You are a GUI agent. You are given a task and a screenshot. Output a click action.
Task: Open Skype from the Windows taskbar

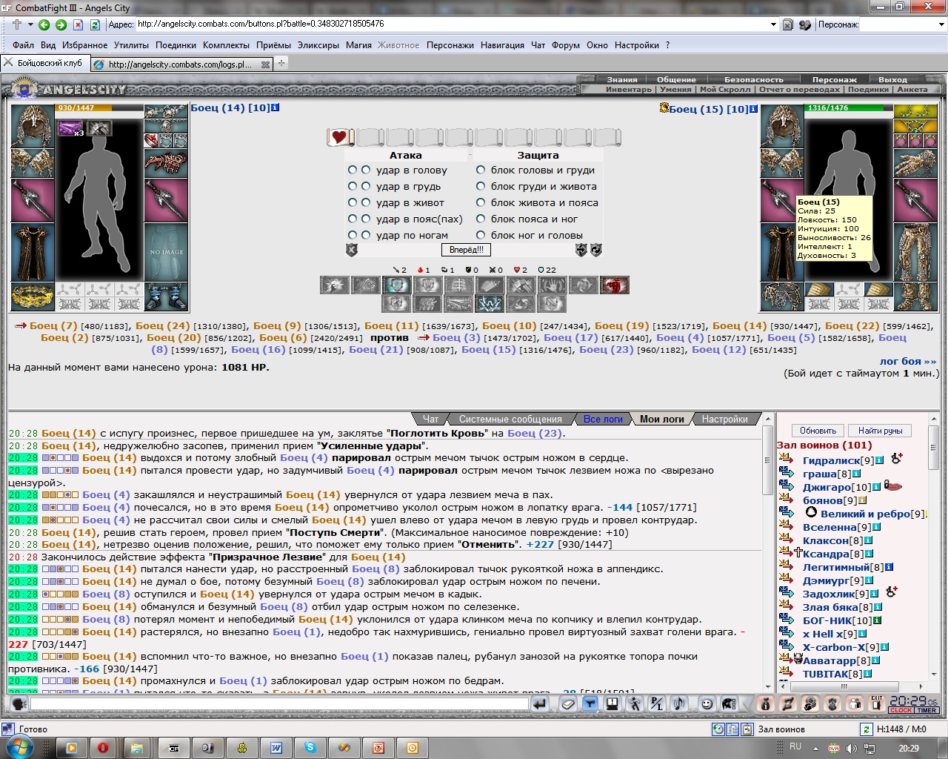[x=310, y=748]
